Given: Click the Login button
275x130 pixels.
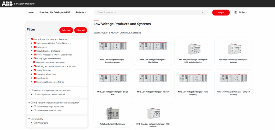Looking at the screenshot, I should [221, 13].
